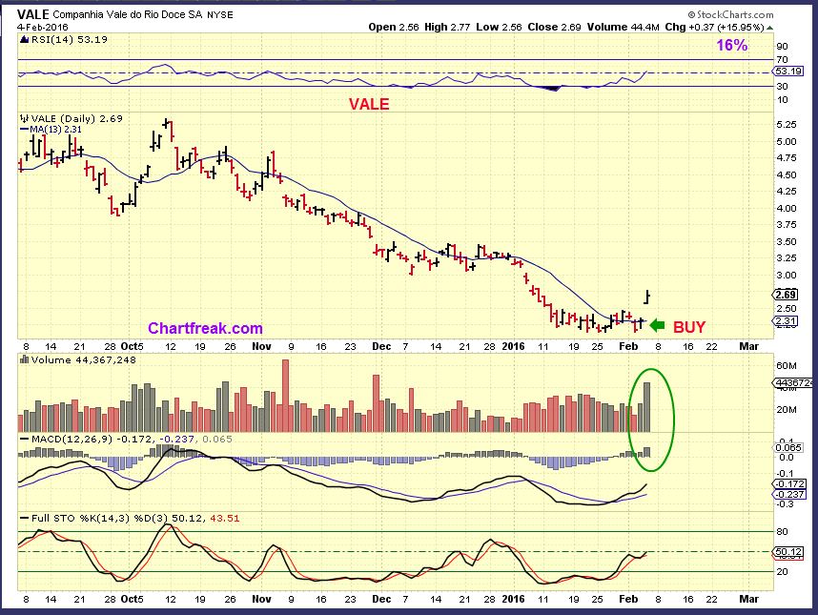Click the 2.31 moving average price tag

point(786,321)
